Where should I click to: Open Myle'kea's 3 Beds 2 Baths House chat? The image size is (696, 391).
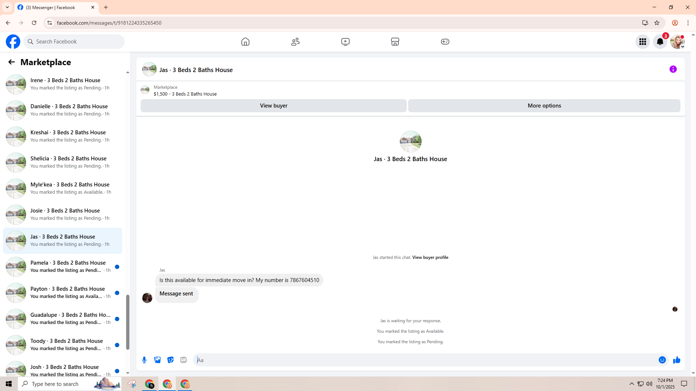[62, 188]
